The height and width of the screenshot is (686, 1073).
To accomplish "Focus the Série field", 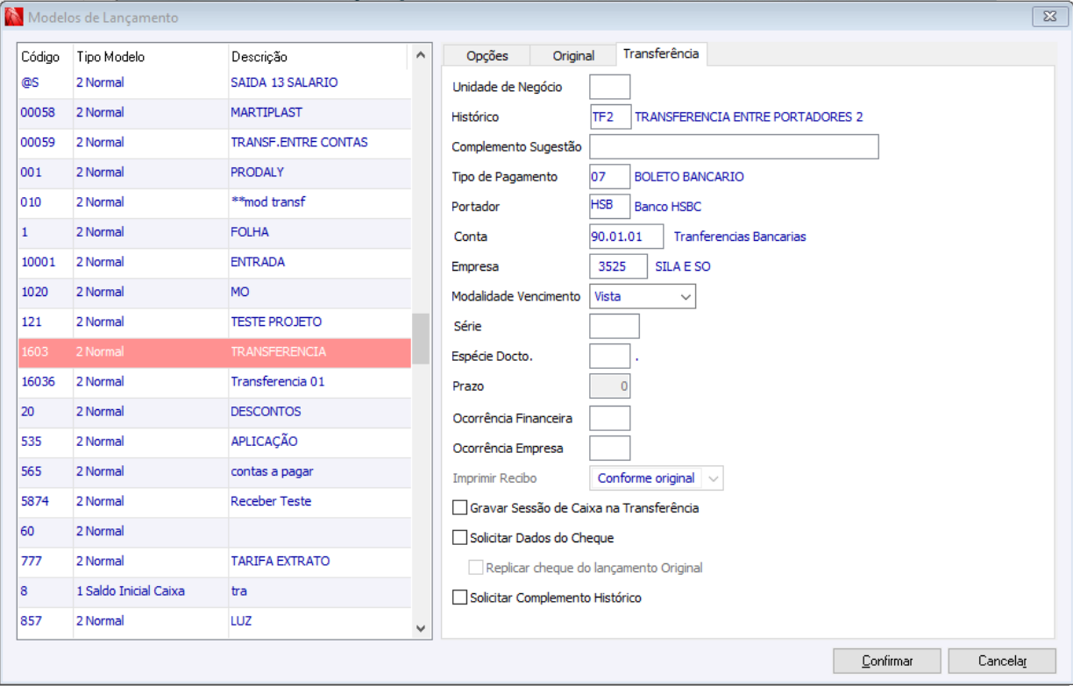I will [x=615, y=326].
